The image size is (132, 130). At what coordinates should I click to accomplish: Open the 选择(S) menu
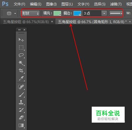[100, 4]
